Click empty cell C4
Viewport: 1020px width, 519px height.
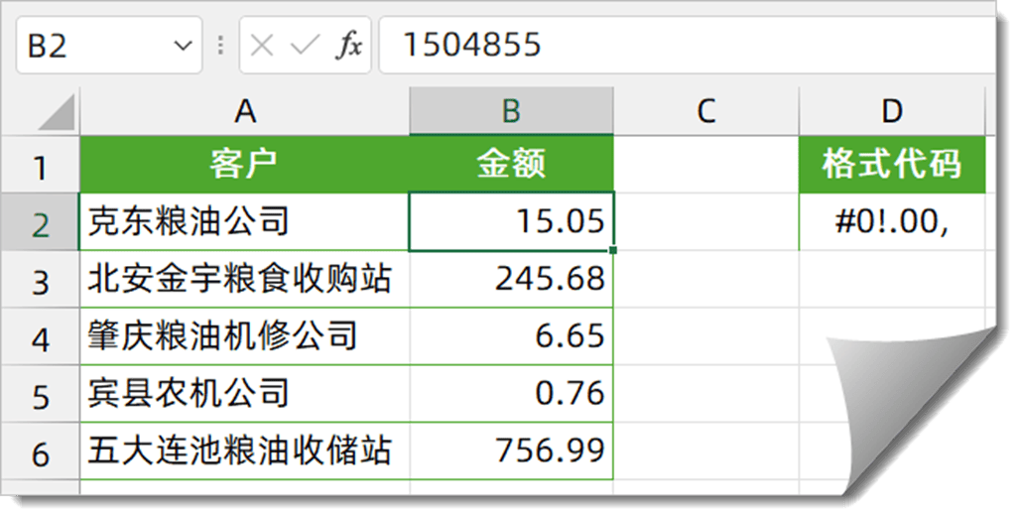(705, 336)
